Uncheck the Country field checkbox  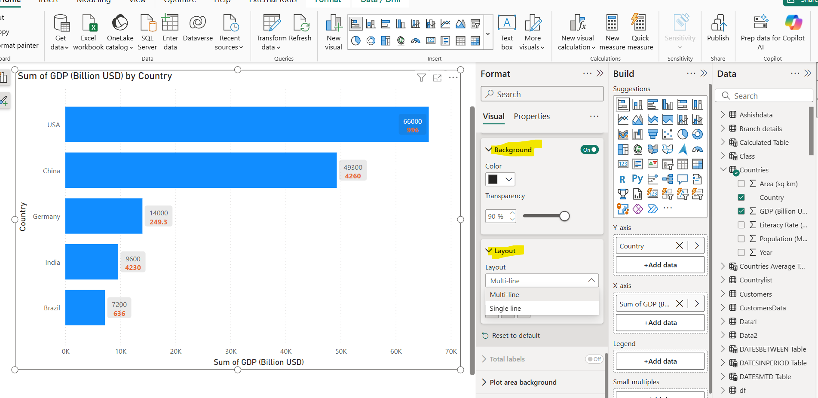point(741,197)
